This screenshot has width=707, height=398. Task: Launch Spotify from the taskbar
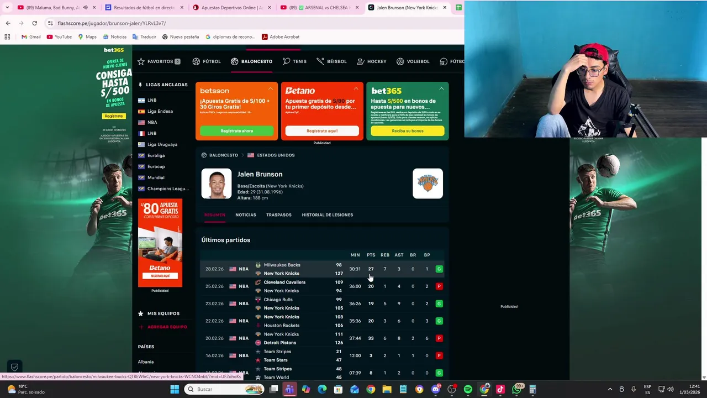pos(468,389)
